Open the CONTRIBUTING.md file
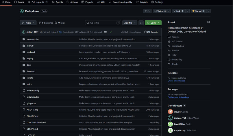The width and height of the screenshot is (233, 136). pyautogui.click(x=36, y=122)
